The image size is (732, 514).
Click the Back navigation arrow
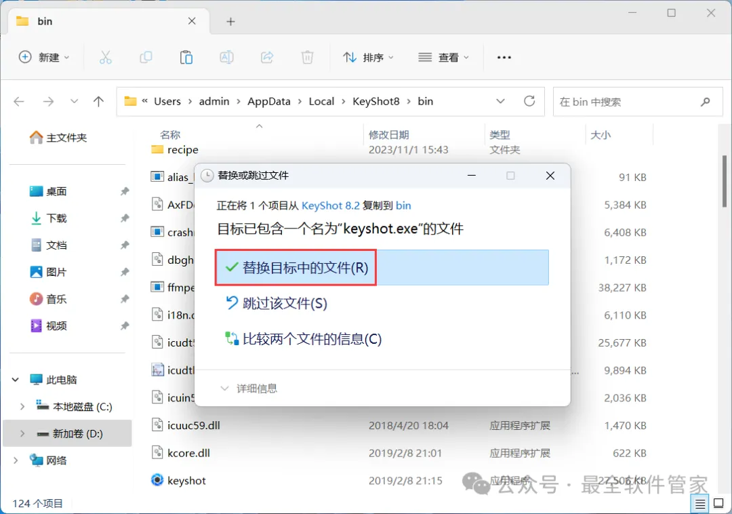19,101
